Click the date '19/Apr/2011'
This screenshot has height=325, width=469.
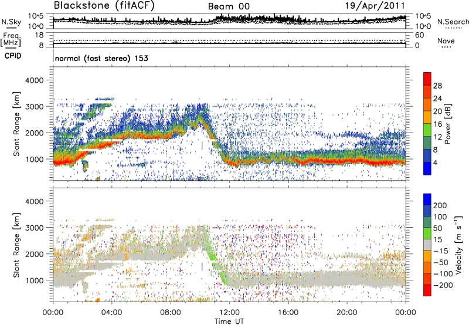375,6
